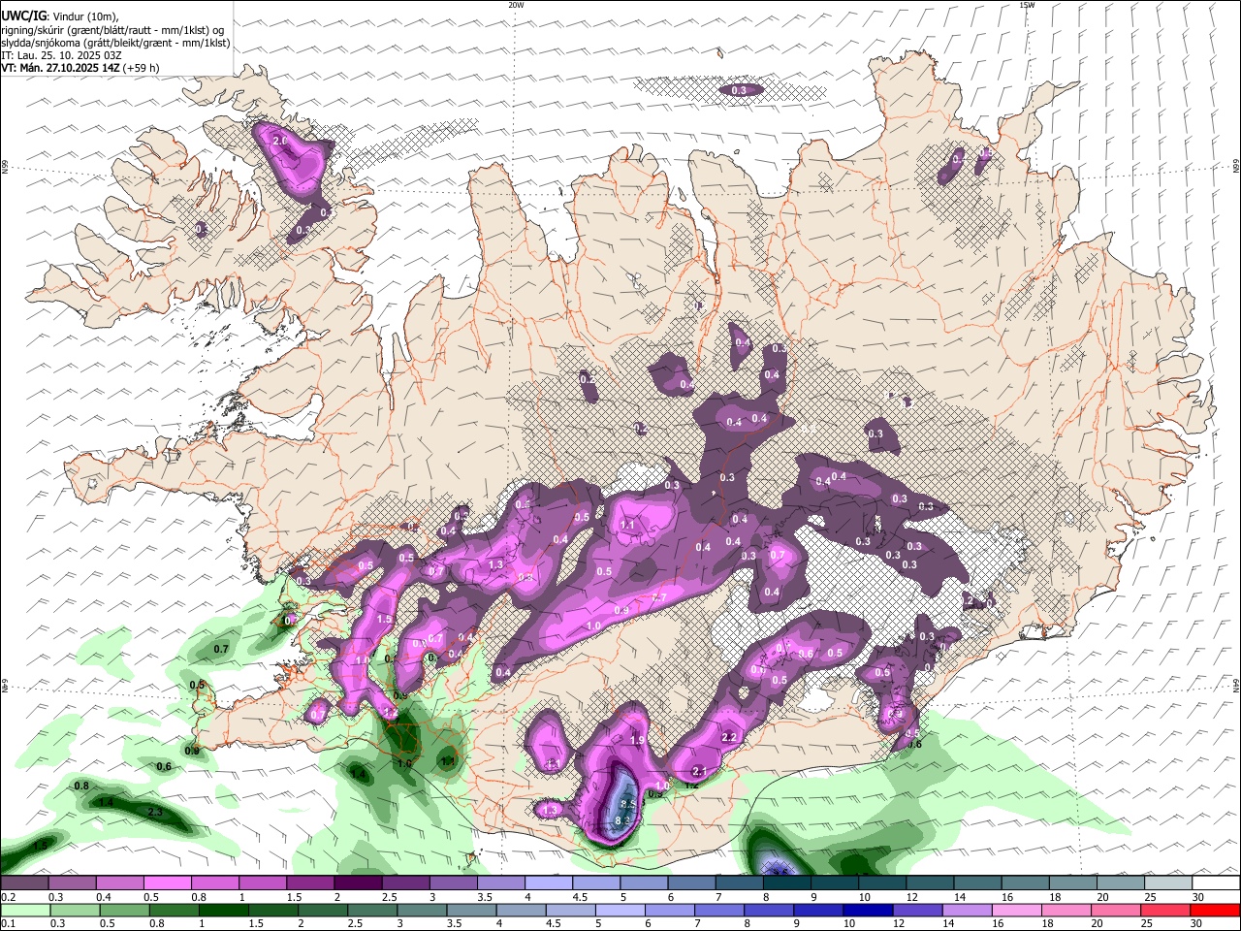The image size is (1241, 931).
Task: Click the "2.2" value in southern purple band
Action: click(731, 738)
